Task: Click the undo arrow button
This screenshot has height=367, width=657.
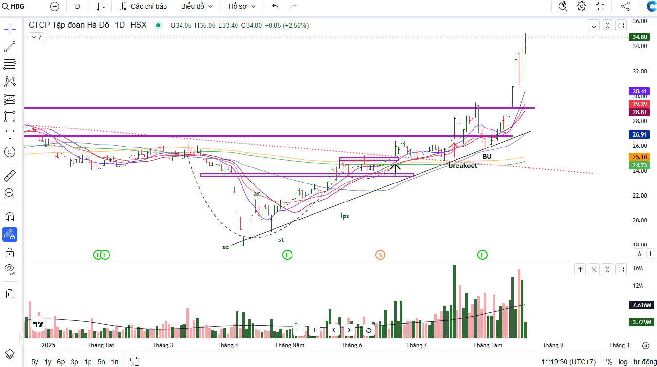Action: pos(275,6)
